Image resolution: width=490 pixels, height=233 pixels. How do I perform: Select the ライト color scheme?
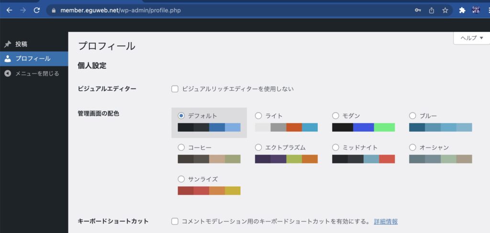[x=258, y=116]
